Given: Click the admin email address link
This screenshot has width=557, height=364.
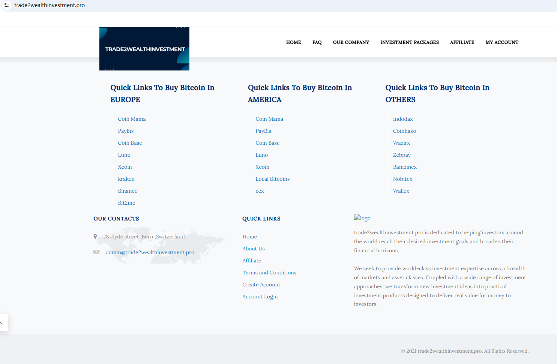Looking at the screenshot, I should pyautogui.click(x=150, y=252).
